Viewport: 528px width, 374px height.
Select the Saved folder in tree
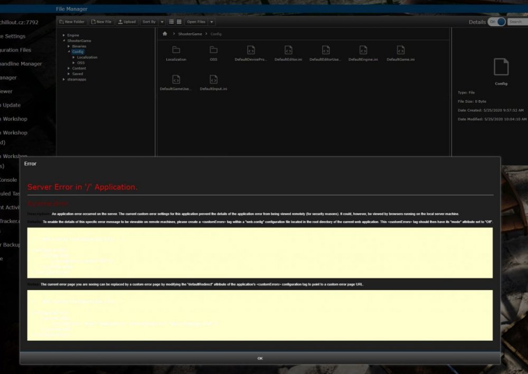(78, 74)
